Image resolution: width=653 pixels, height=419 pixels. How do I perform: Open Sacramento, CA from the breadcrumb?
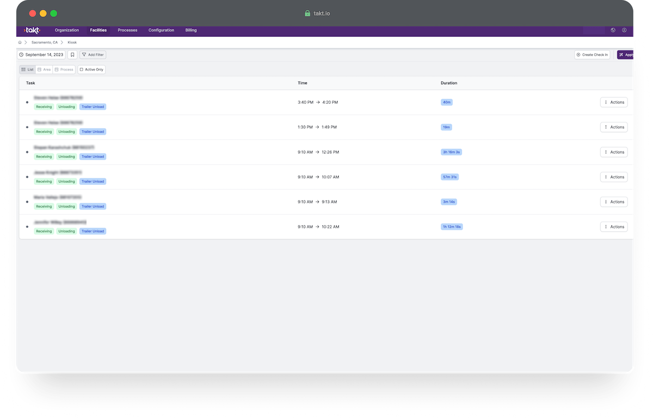[44, 42]
